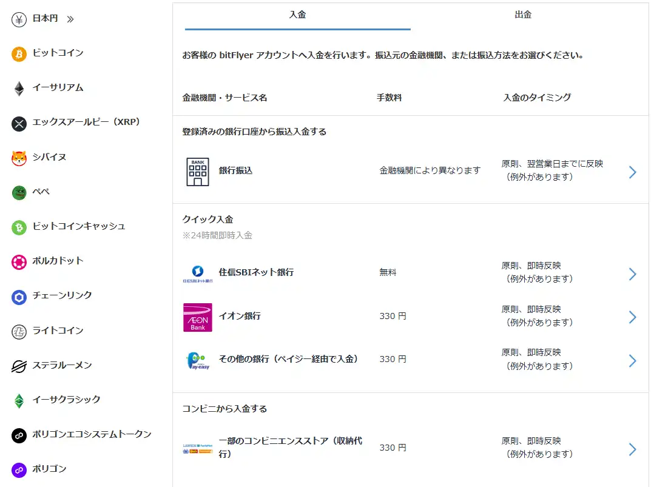Click the BANK building icon for 銀行振込

tap(197, 170)
